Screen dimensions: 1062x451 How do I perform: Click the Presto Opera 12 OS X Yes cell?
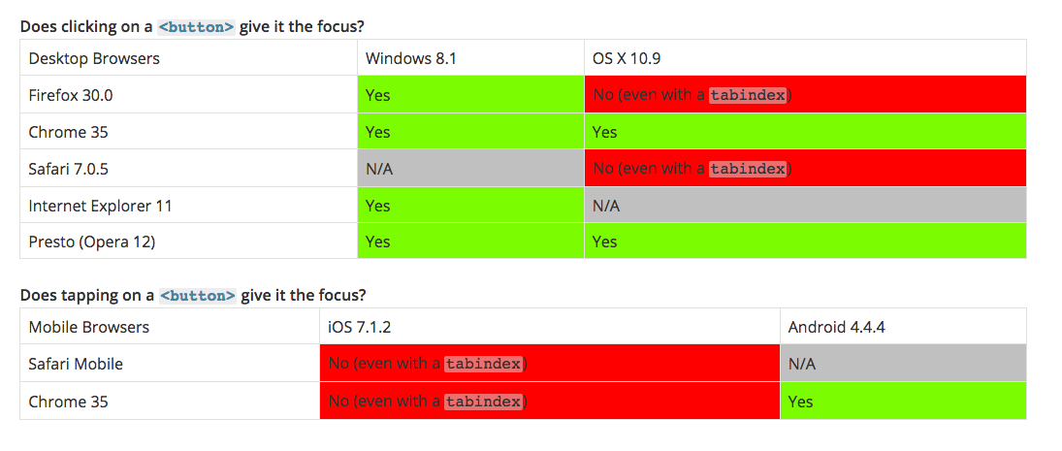[x=805, y=241]
